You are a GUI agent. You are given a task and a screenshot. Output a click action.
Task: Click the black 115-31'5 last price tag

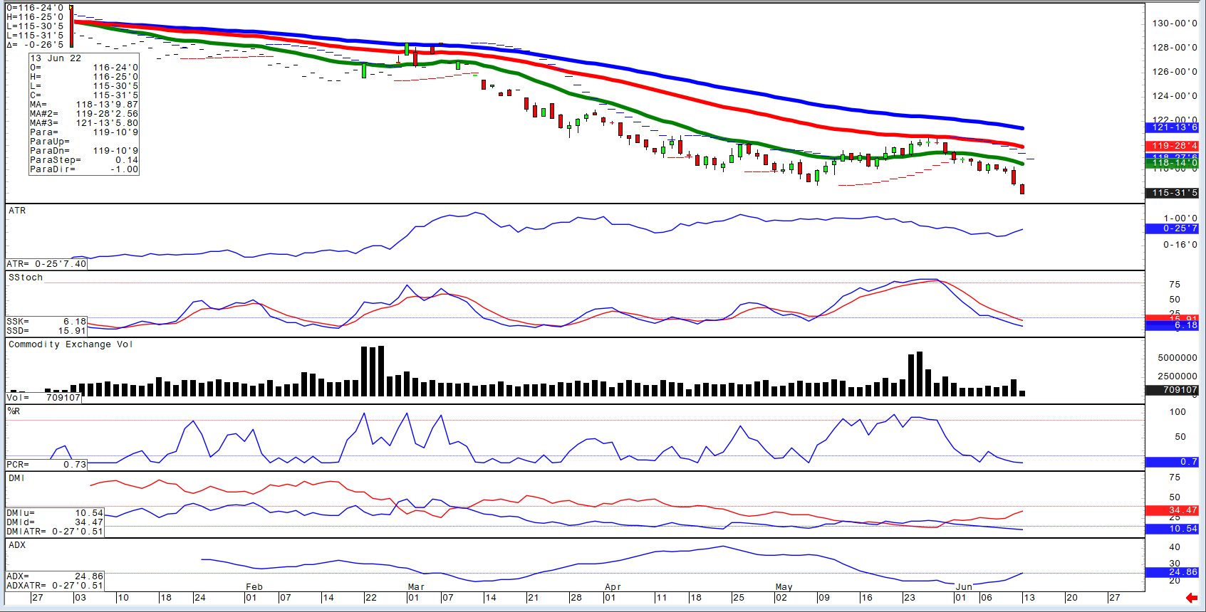pyautogui.click(x=1172, y=193)
